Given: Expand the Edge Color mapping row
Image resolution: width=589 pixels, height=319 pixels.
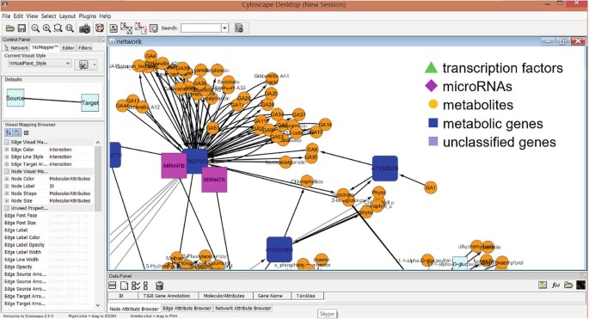Looking at the screenshot, I should click(6, 150).
